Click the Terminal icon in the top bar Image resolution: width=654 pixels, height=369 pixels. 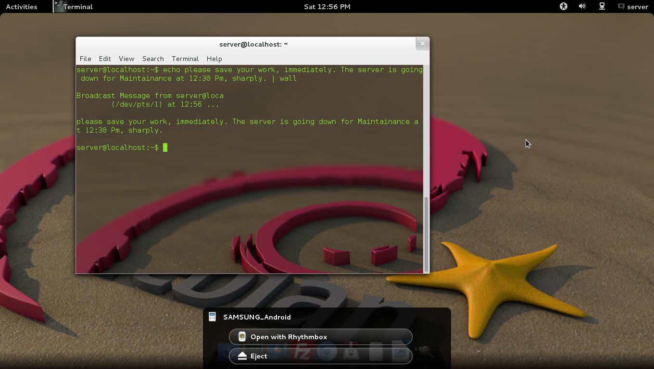click(59, 6)
